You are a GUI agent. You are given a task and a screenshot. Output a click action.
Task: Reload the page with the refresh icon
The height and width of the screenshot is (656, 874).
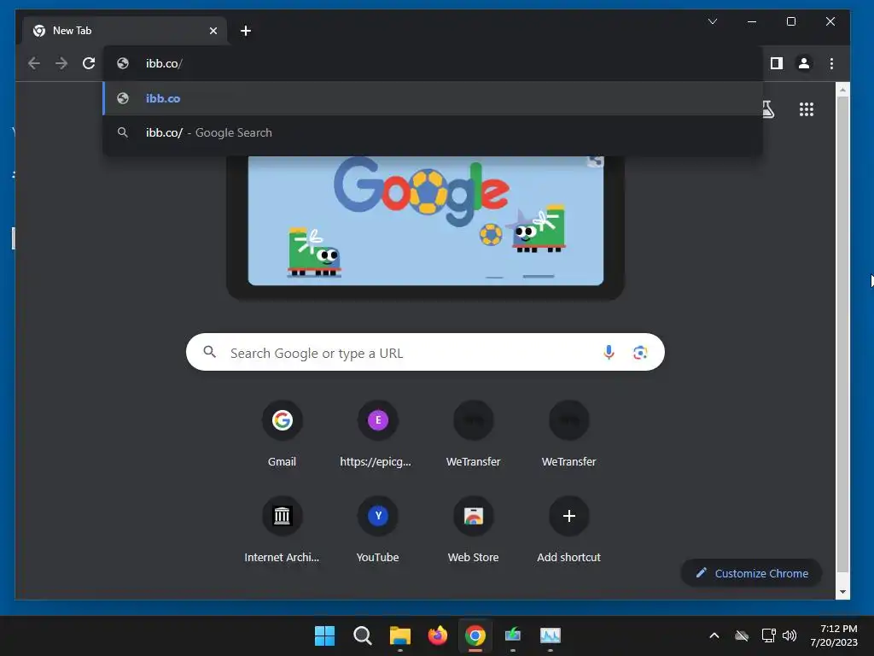[89, 63]
